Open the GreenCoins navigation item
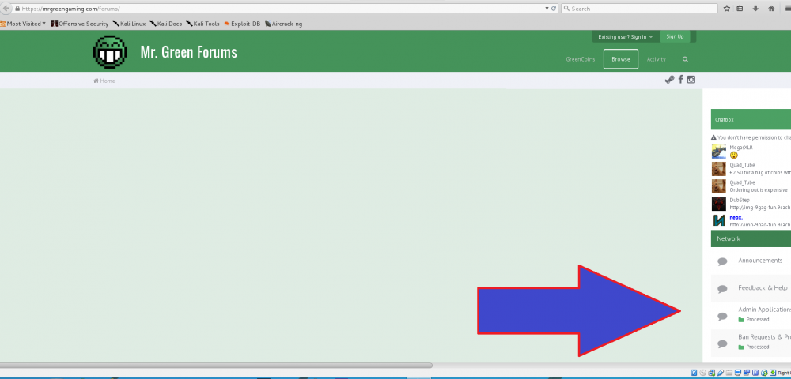This screenshot has height=379, width=791. 580,59
